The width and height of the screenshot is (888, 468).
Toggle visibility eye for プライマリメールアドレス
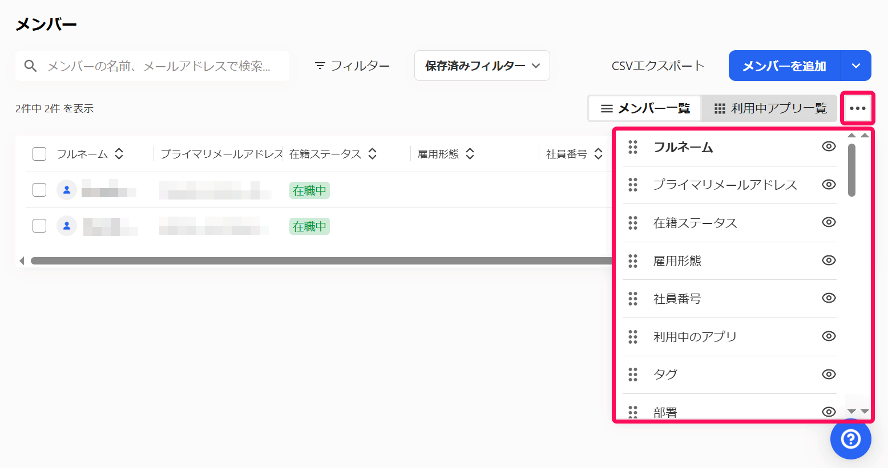click(x=829, y=184)
